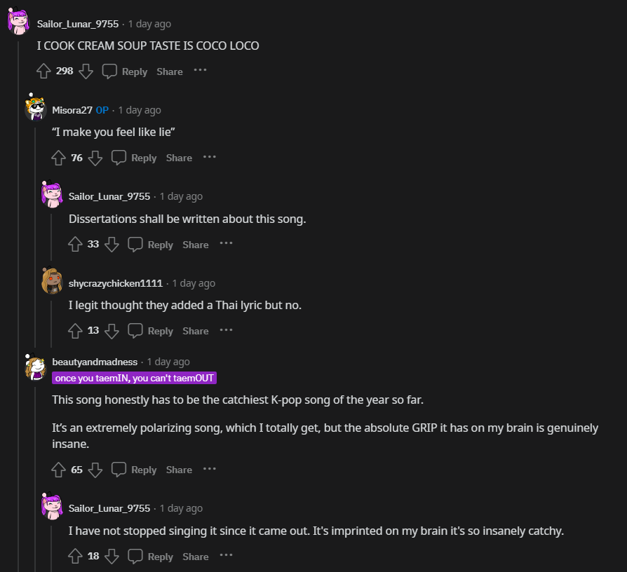Screen dimensions: 627x572
Task: Downvote the 'COCO LOCO' soup comment
Action: pyautogui.click(x=86, y=71)
